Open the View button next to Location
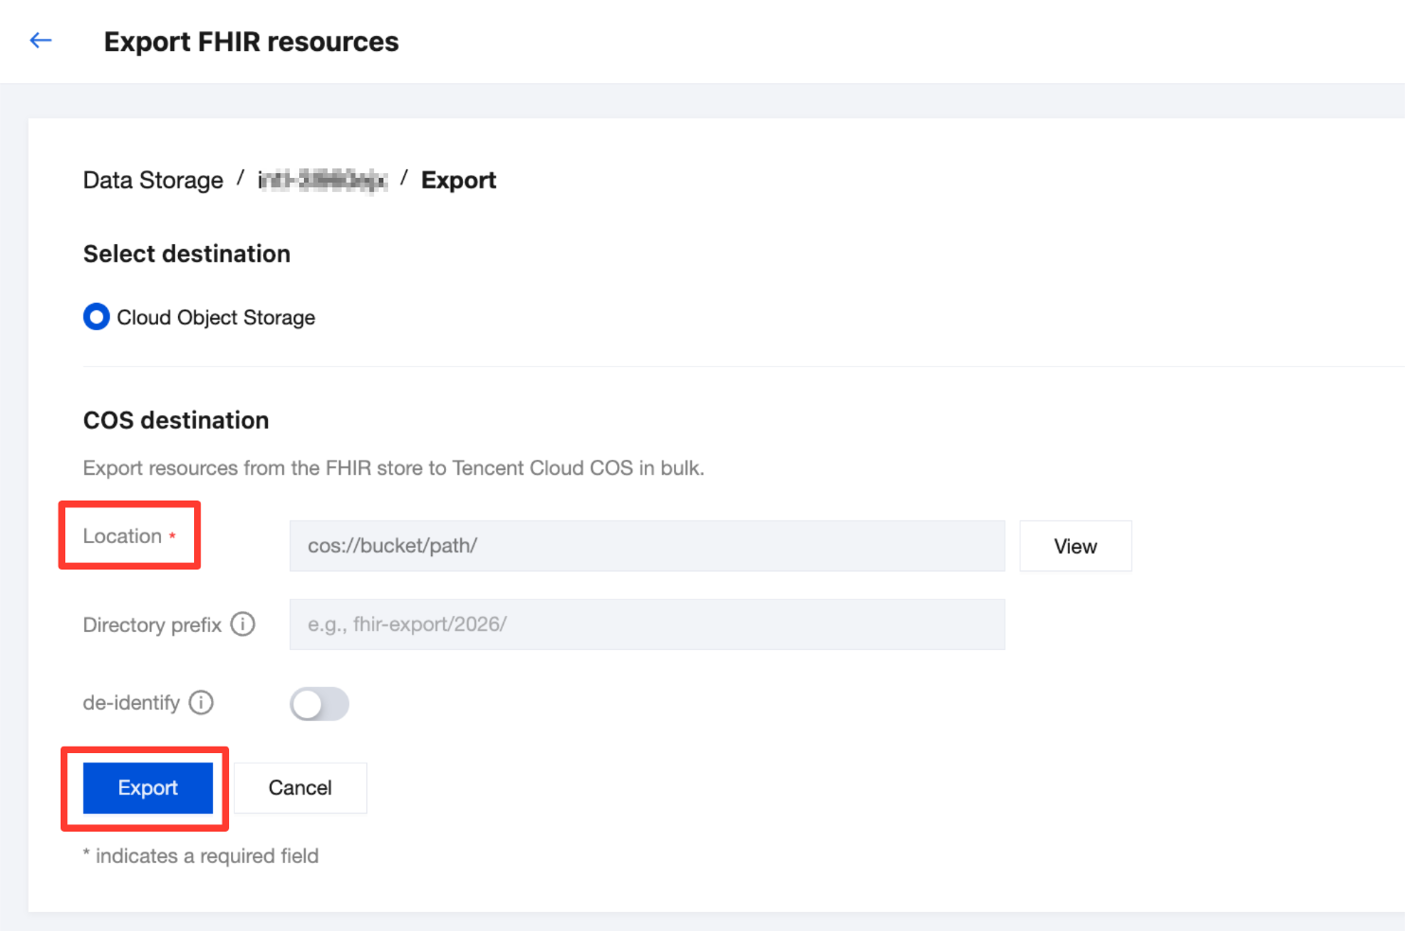 (1076, 546)
